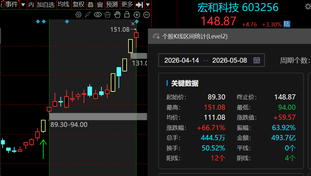Click the 陆 badge next to +3.30%
The height and width of the screenshot is (176, 311).
point(287,24)
